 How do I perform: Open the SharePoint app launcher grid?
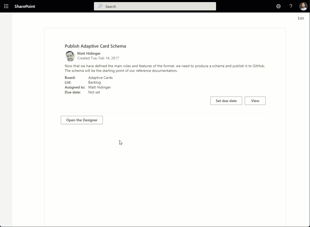tap(6, 6)
